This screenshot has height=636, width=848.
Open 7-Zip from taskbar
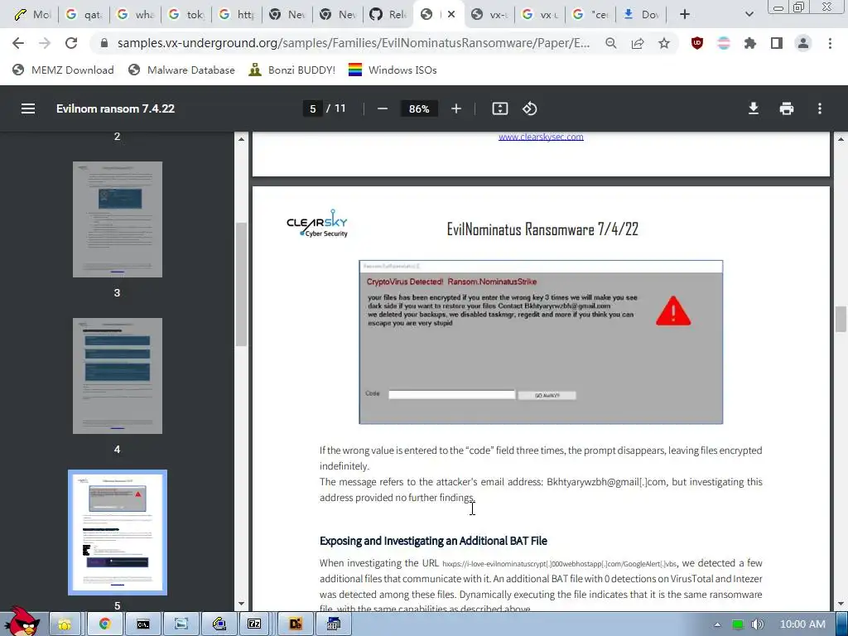tap(254, 624)
